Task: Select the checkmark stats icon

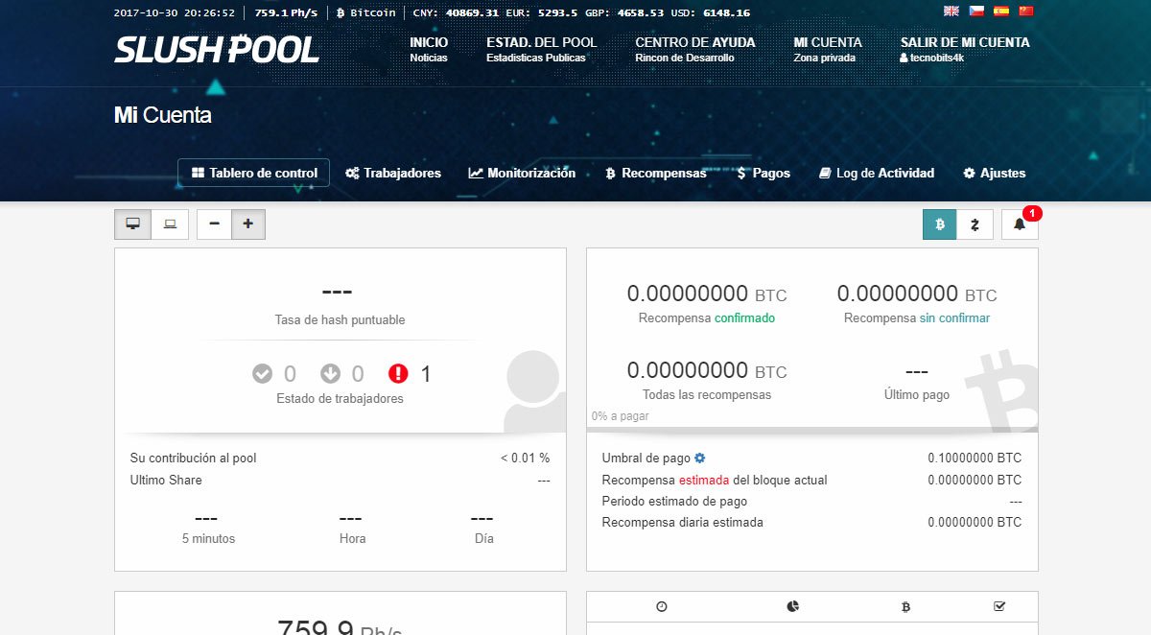Action: tap(998, 605)
